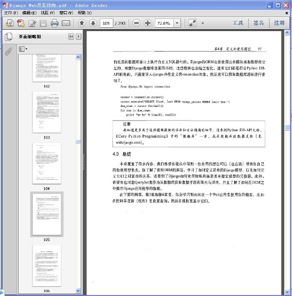Open the 签名 pane
The height and width of the screenshot is (296, 292).
coord(258,23)
